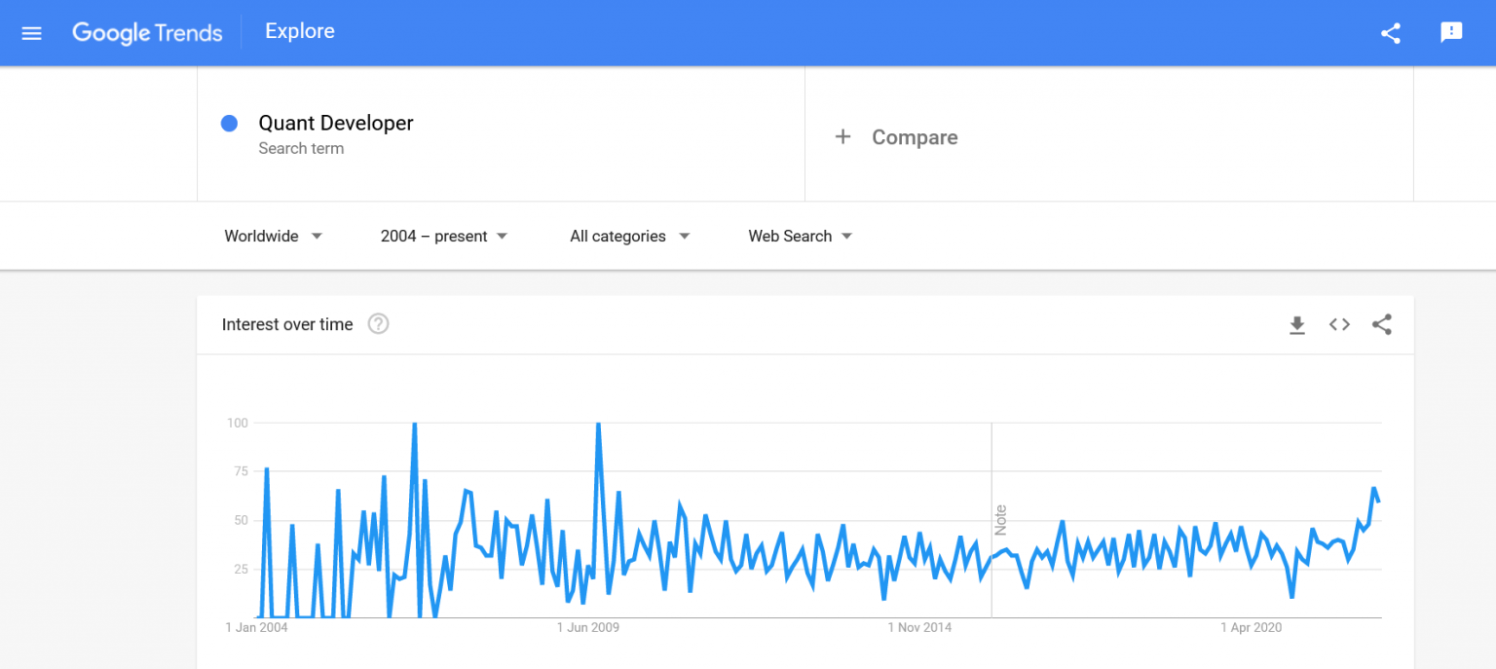This screenshot has width=1496, height=669.
Task: Open the Web Search type dropdown
Action: pyautogui.click(x=800, y=236)
